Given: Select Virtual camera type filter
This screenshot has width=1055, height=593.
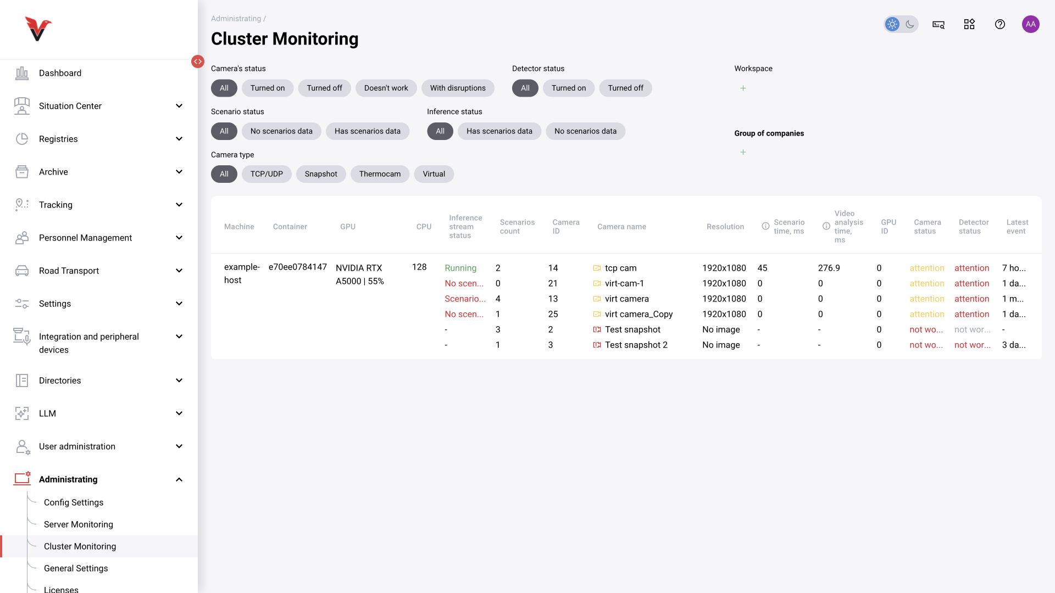Looking at the screenshot, I should click(434, 174).
